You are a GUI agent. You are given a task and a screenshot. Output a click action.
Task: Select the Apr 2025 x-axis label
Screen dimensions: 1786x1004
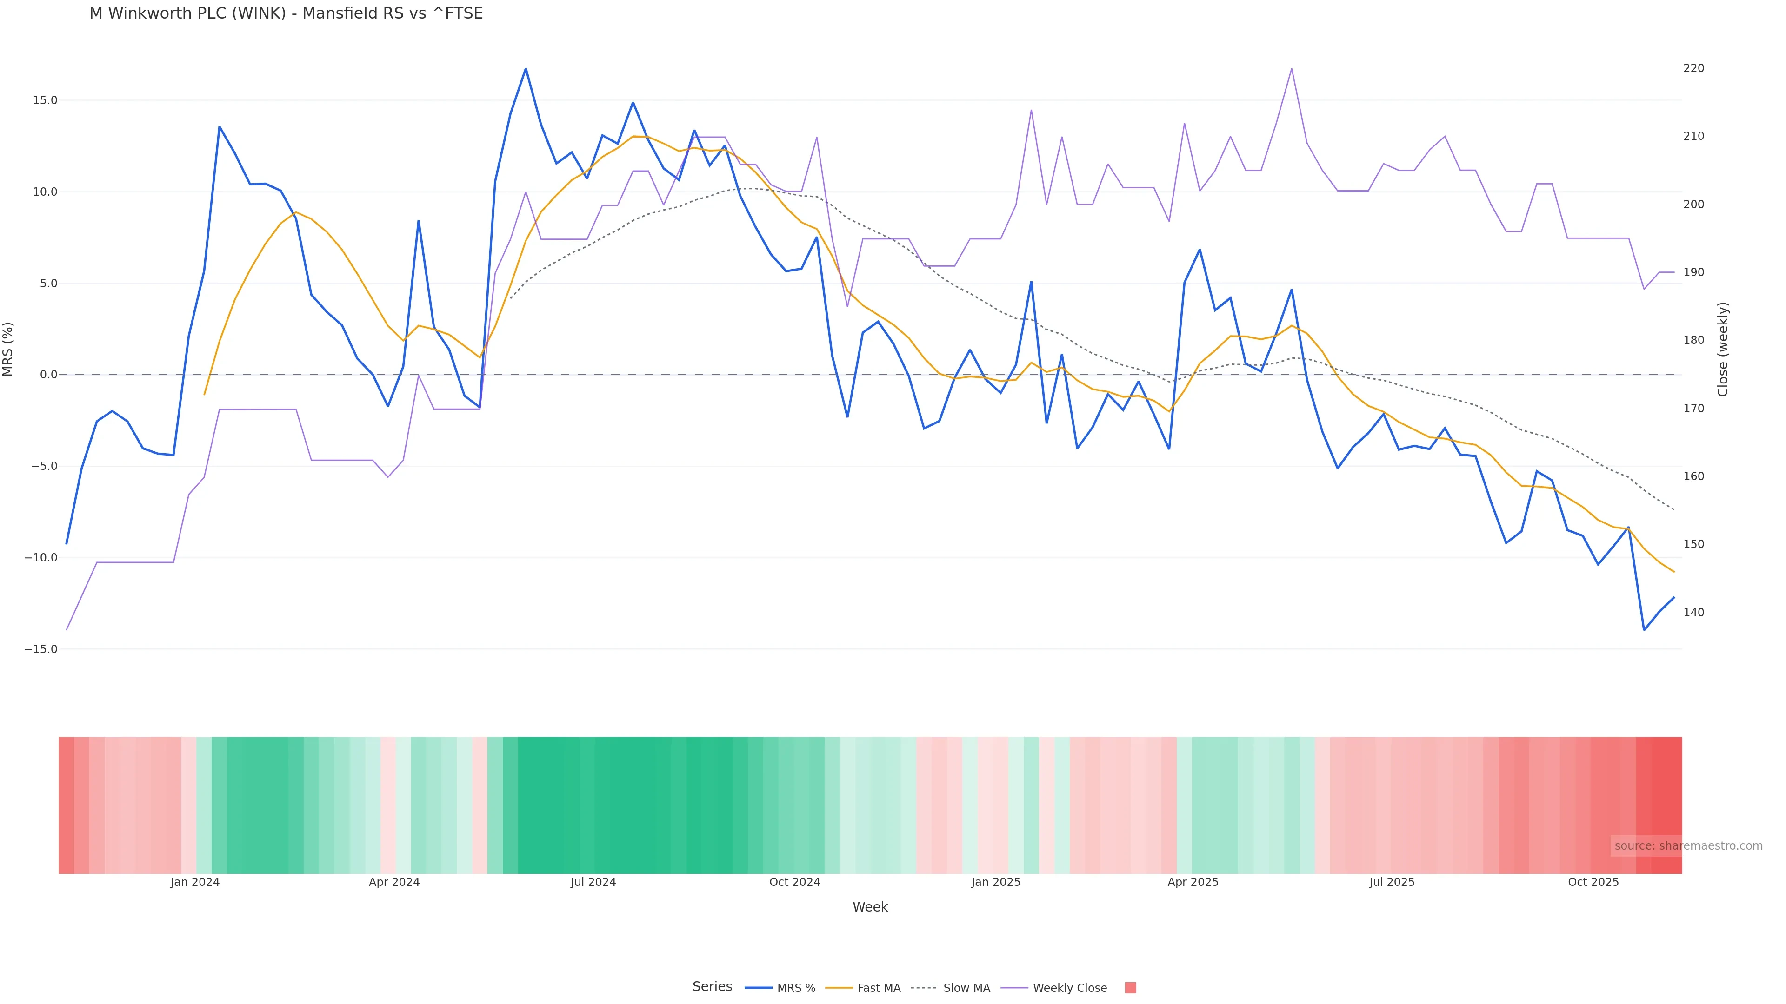pos(1193,883)
